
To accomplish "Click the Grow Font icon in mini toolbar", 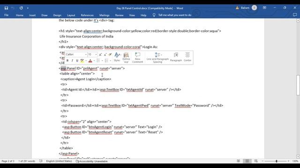I will pyautogui.click(x=100, y=55).
